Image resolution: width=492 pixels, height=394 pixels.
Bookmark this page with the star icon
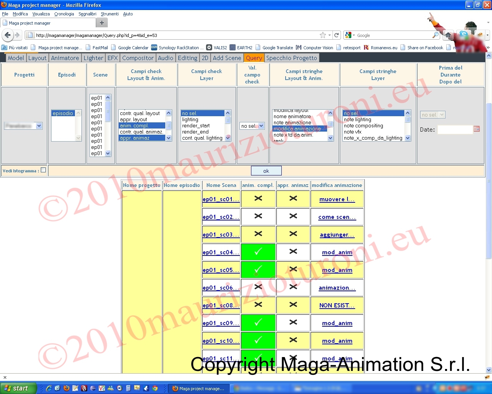323,35
